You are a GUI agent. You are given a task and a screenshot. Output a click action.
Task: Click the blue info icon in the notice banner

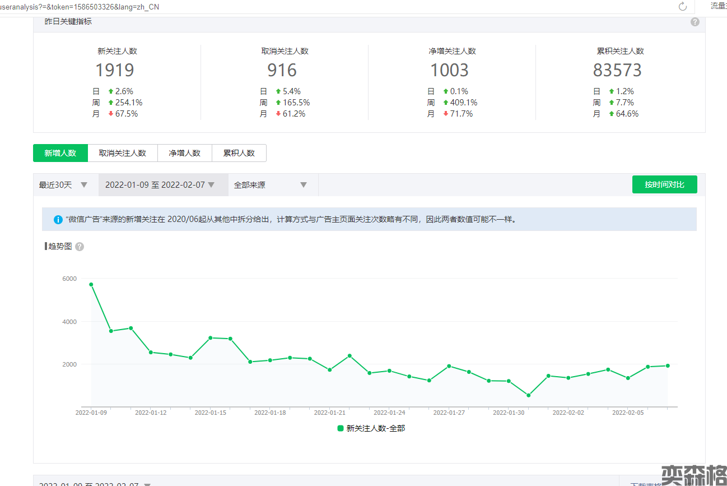tap(58, 220)
